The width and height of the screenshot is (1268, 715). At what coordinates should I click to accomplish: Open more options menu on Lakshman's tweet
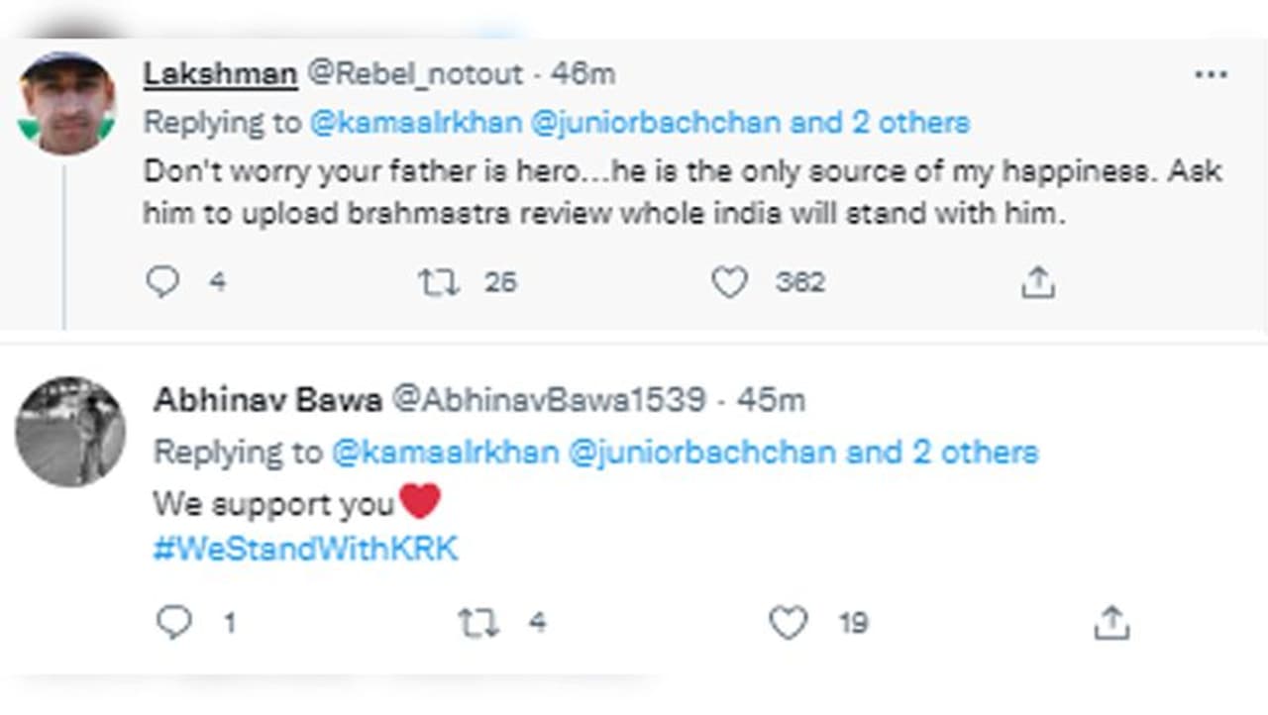point(1211,75)
